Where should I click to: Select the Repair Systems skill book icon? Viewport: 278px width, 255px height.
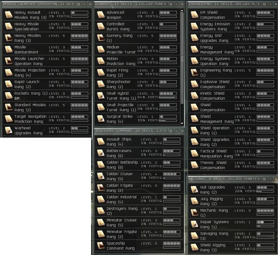194,224
